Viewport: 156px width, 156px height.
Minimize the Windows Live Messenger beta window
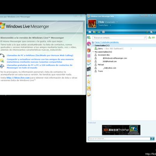[x=142, y=16]
